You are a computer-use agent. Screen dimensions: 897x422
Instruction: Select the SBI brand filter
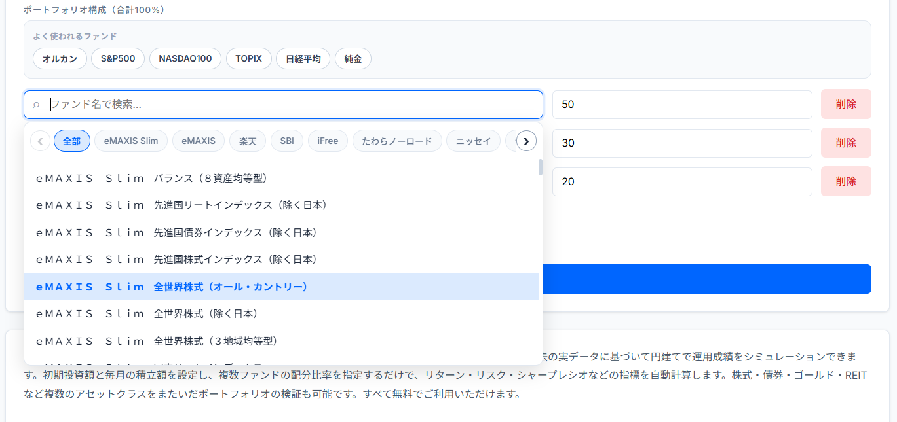(286, 140)
